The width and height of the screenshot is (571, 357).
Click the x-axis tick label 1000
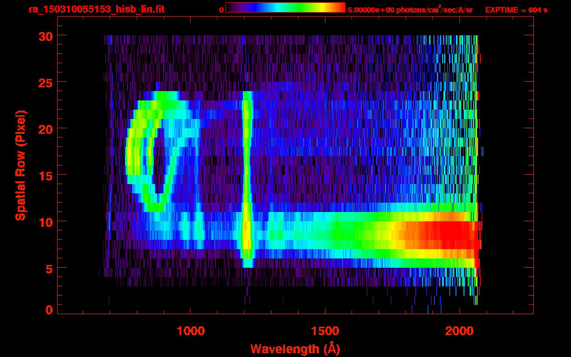191,331
